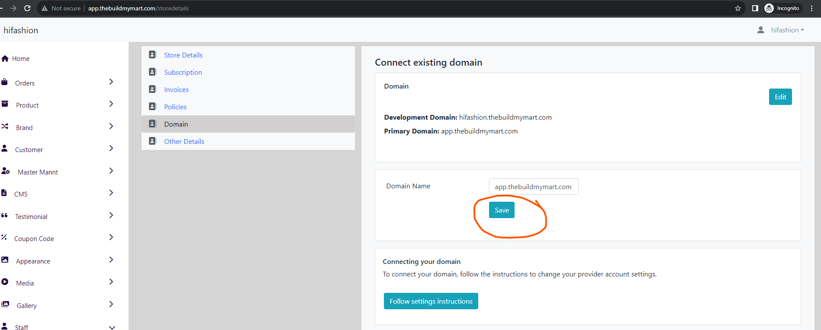Click Follow settings instructions button
Image resolution: width=821 pixels, height=330 pixels.
click(431, 301)
